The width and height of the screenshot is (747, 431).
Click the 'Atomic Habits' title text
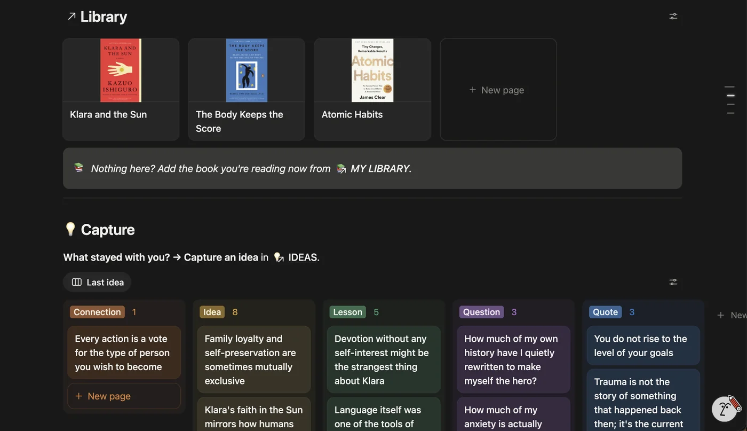[x=352, y=114]
